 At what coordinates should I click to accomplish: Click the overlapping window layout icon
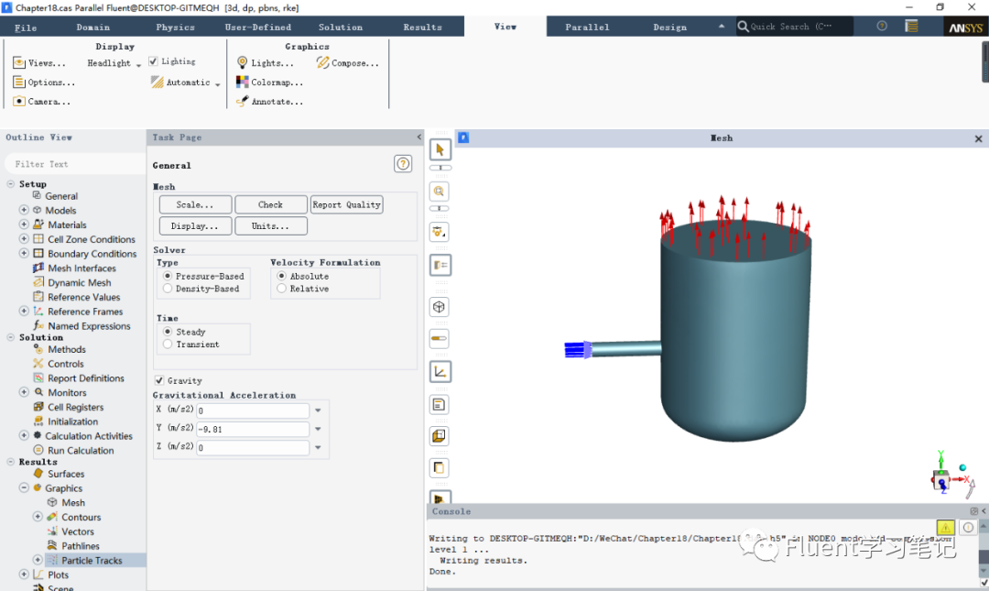point(440,468)
